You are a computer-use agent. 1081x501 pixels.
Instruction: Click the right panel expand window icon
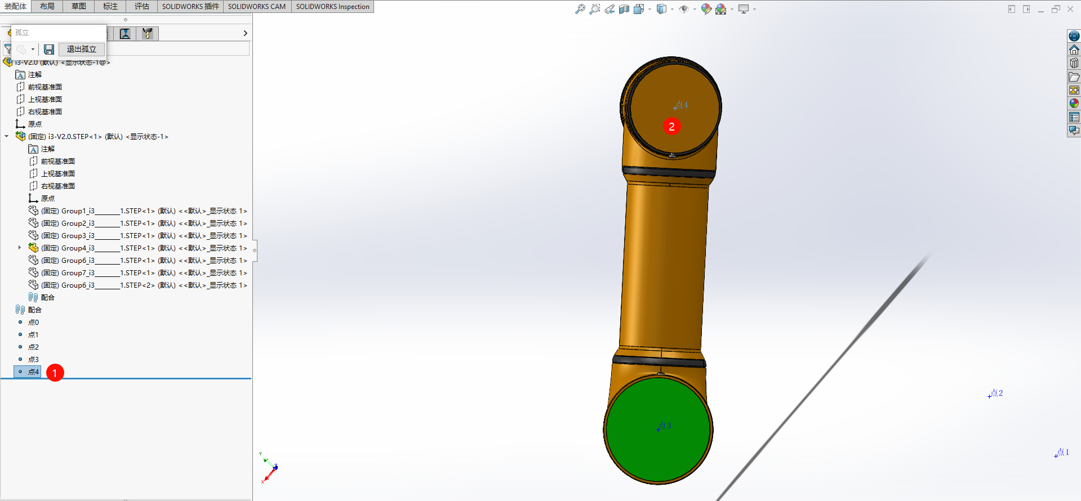pos(1026,9)
